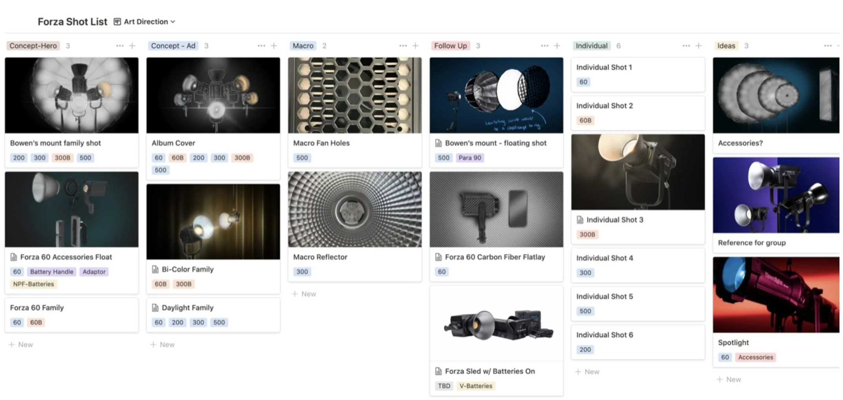Open options menu for Follow Up column

tap(544, 46)
